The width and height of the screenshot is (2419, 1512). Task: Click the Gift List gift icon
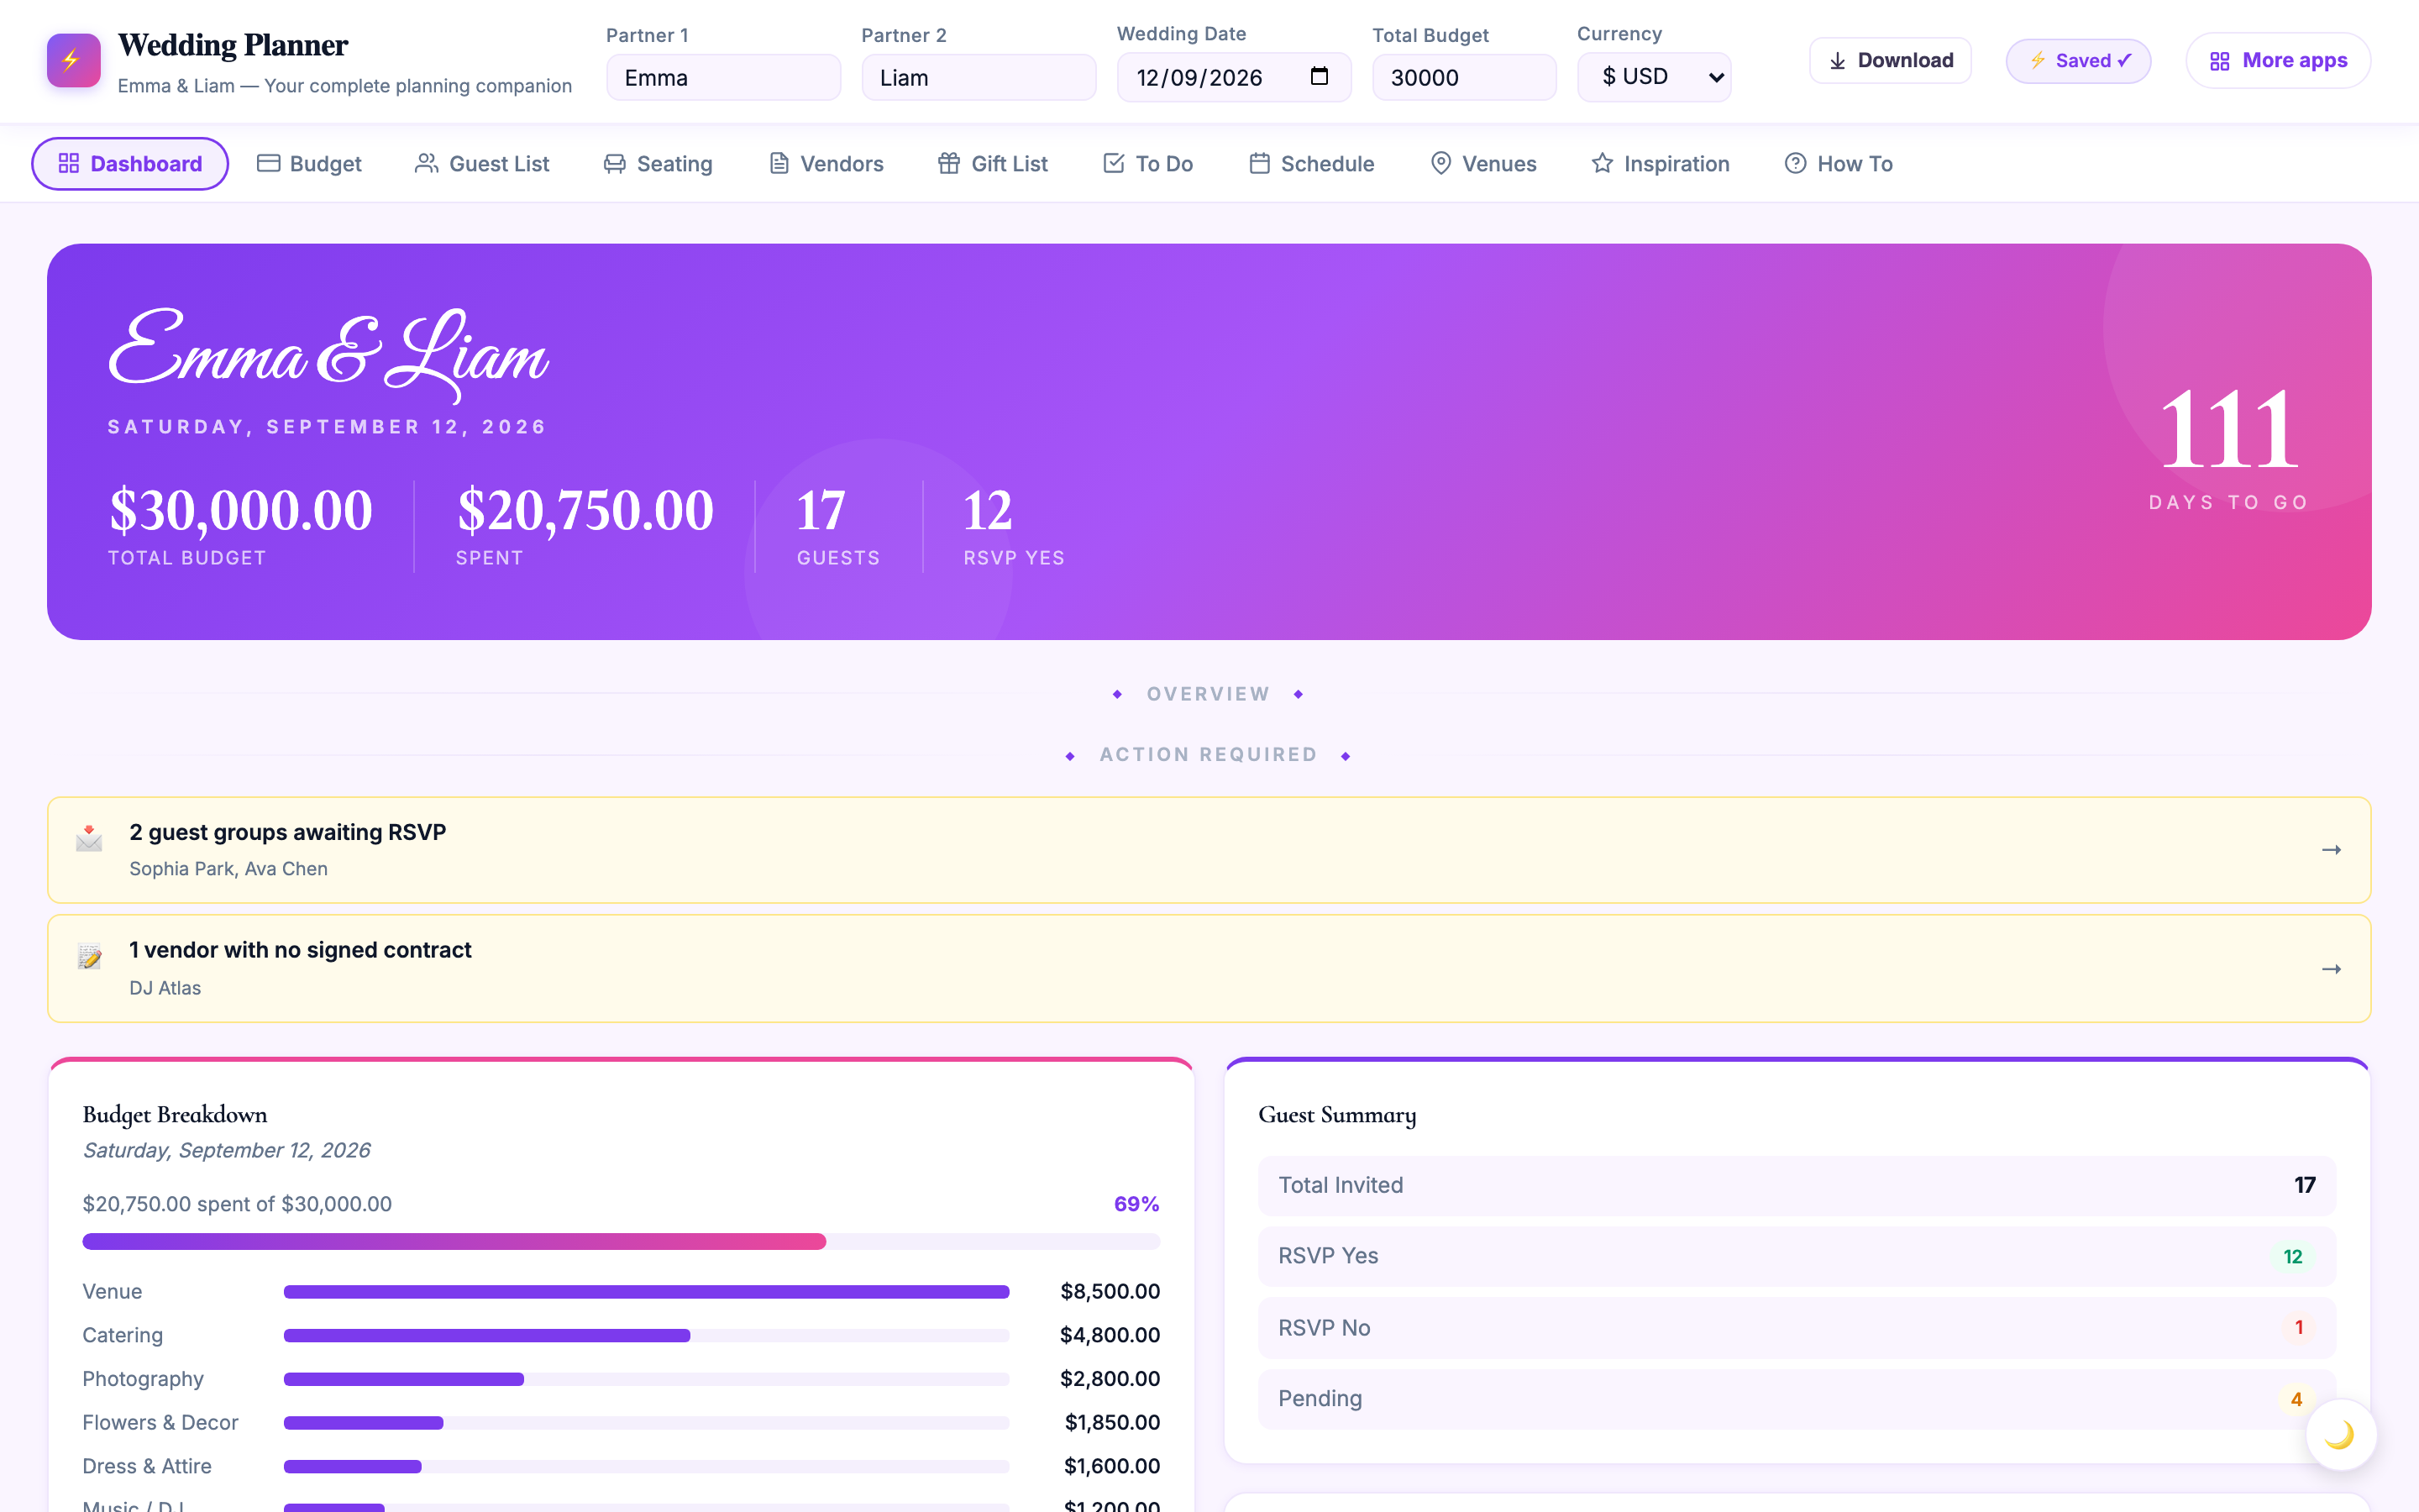point(948,164)
